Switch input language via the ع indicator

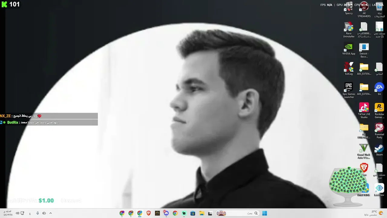pos(30,213)
